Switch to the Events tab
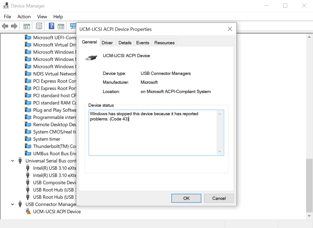The height and width of the screenshot is (228, 313). (143, 42)
